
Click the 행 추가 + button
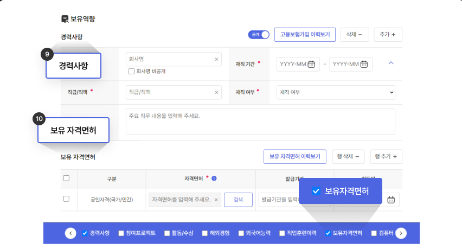386,156
